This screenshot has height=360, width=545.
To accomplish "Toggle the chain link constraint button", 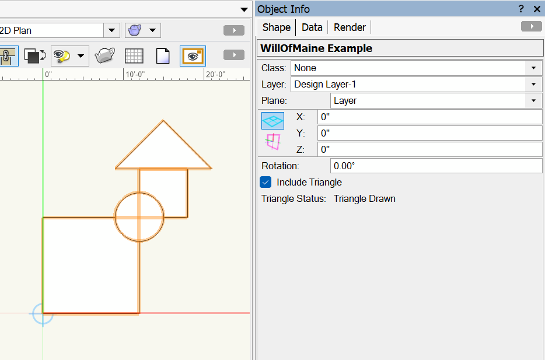I will pos(7,56).
